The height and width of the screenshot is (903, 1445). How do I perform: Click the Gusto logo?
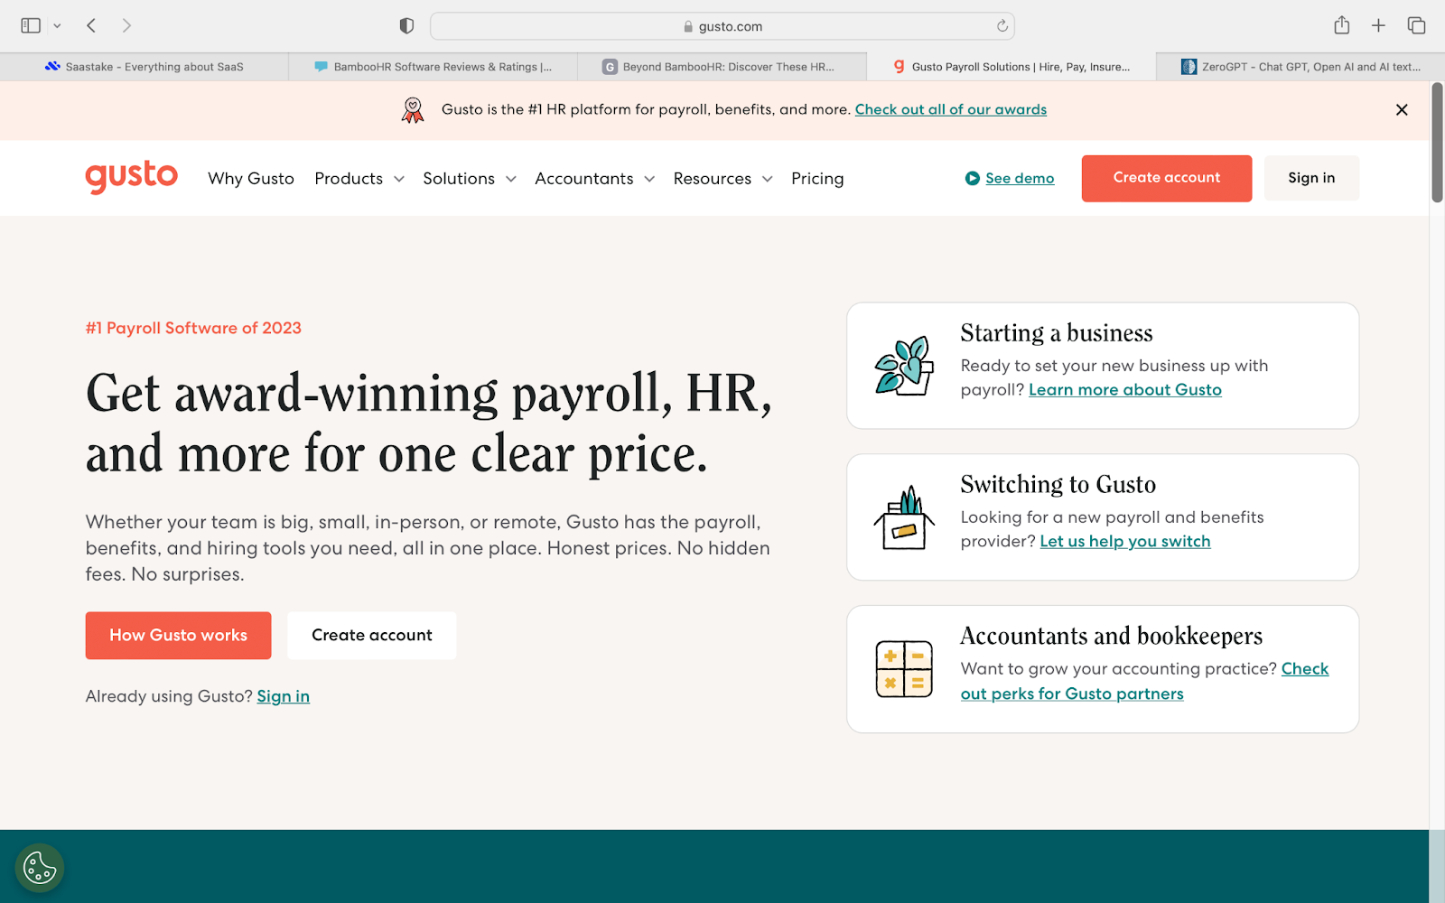pyautogui.click(x=132, y=177)
